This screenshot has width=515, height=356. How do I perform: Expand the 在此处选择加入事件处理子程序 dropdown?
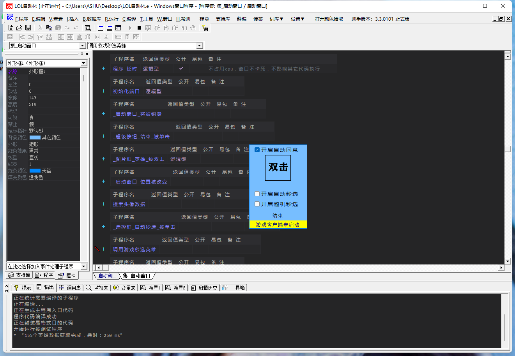pos(83,266)
